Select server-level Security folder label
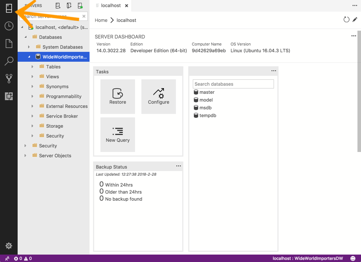361x262 pixels. (x=48, y=146)
